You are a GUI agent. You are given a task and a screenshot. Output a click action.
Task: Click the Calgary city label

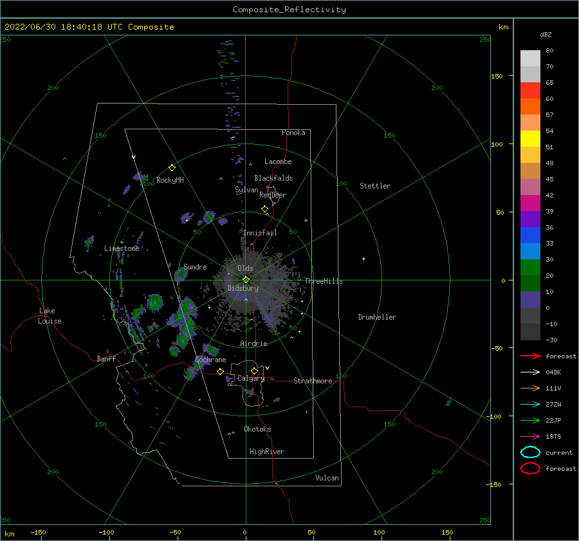251,378
